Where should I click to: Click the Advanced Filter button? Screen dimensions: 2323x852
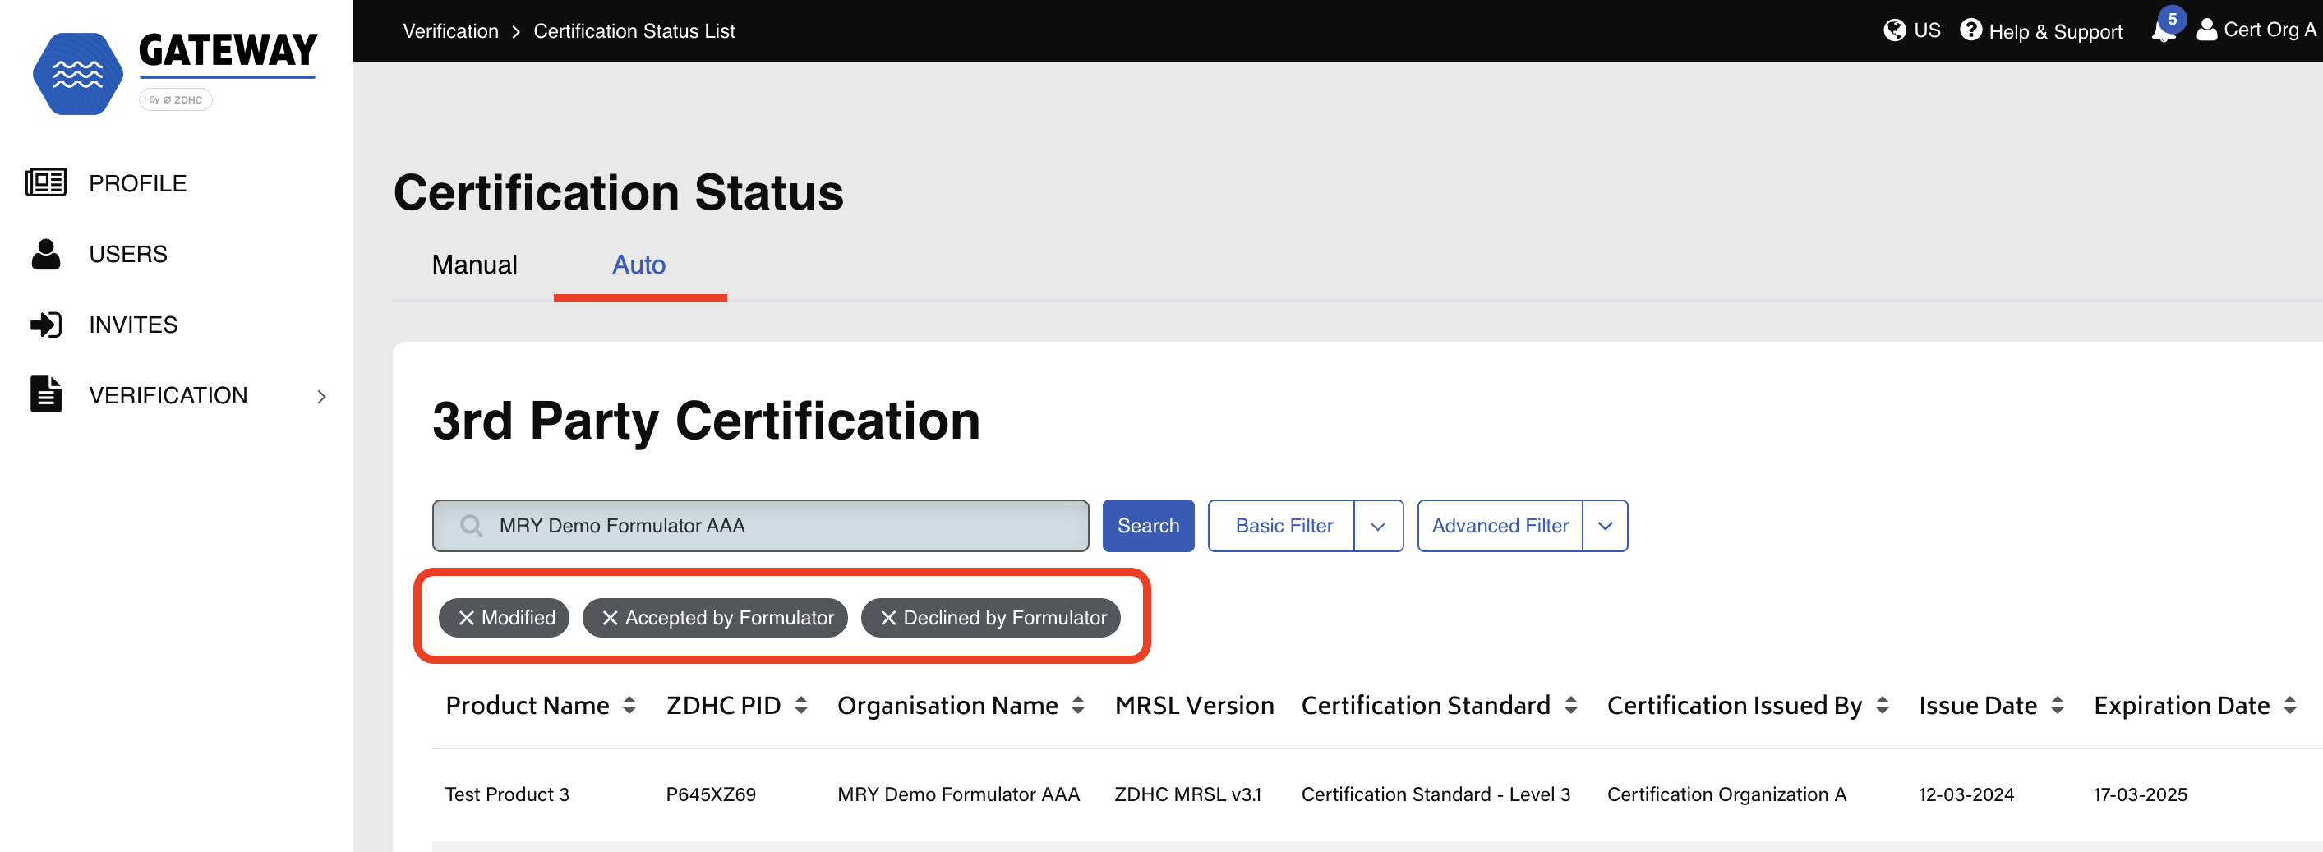1500,527
